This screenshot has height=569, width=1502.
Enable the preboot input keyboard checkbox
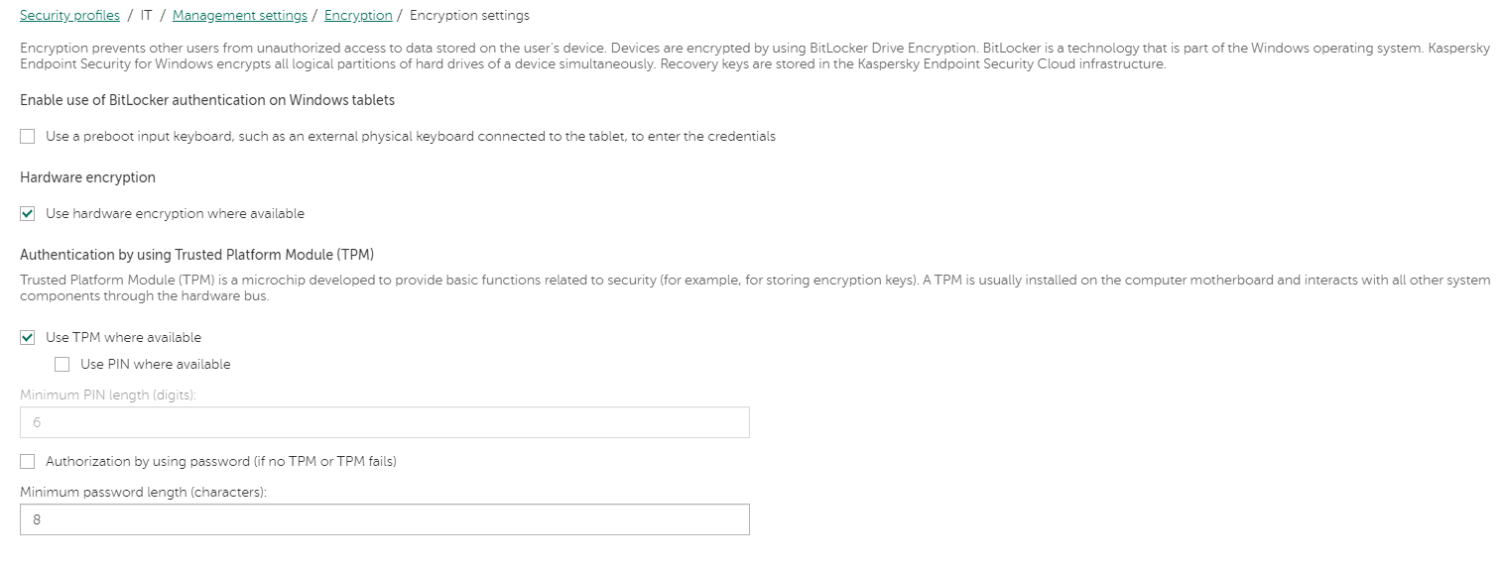[28, 137]
